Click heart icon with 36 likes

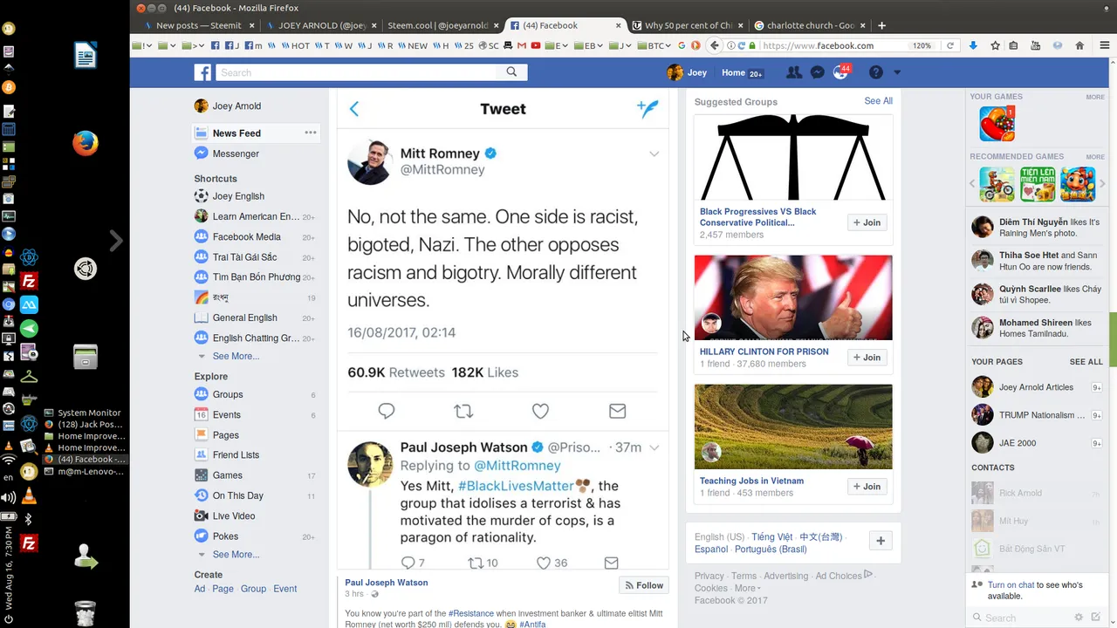pos(543,563)
